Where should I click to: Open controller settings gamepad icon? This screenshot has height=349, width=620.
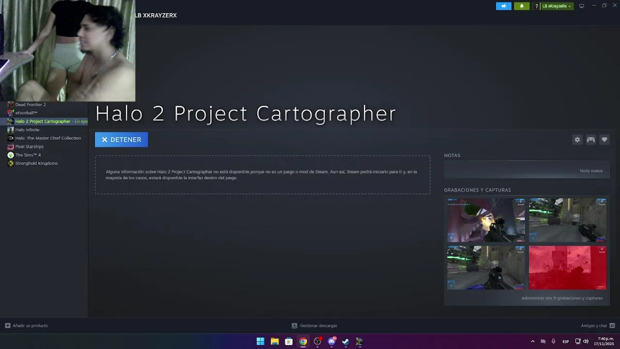[x=591, y=140]
